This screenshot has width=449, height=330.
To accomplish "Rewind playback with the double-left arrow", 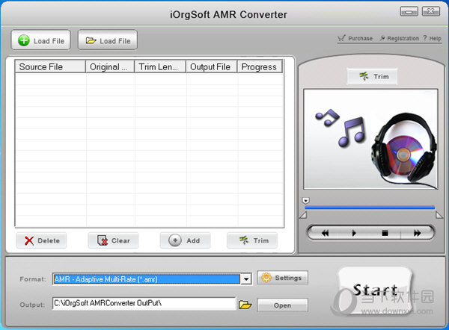I will tap(325, 233).
